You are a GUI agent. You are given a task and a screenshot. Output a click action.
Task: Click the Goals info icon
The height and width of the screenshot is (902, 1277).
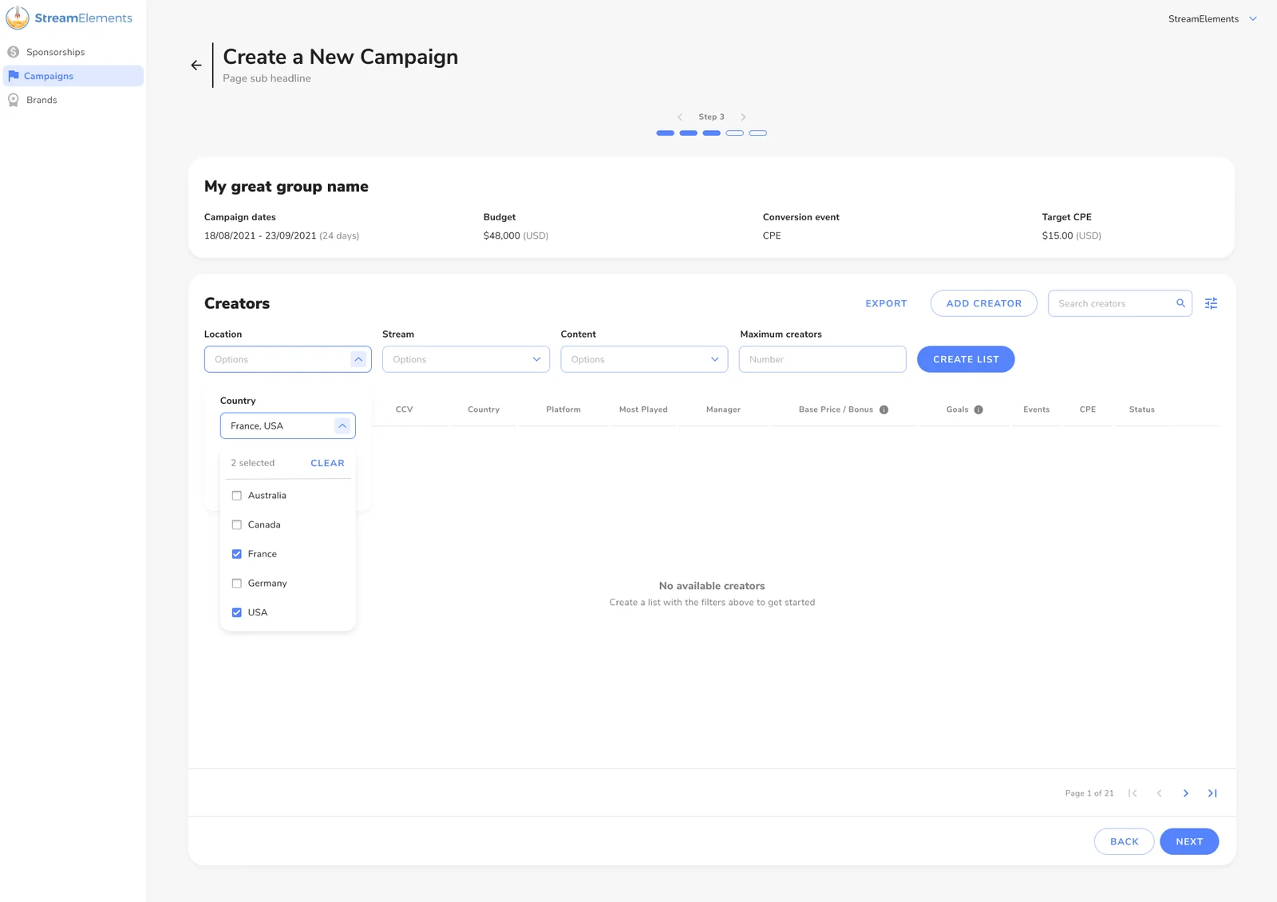979,409
